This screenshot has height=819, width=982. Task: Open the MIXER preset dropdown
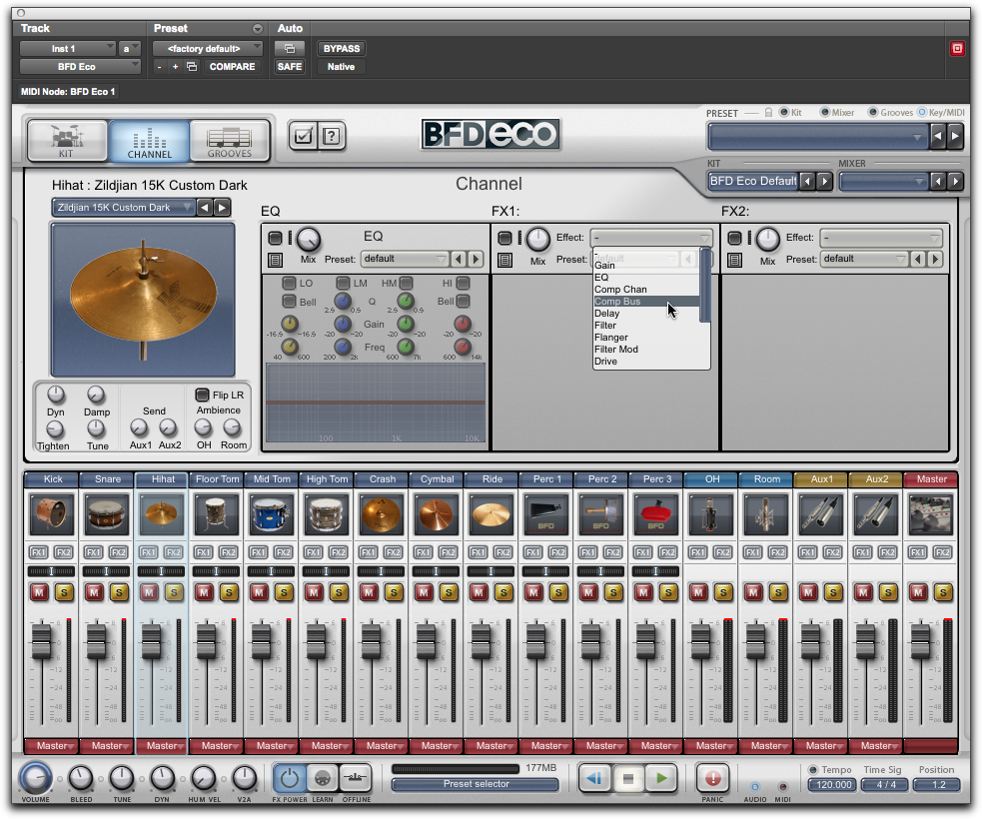pos(884,182)
